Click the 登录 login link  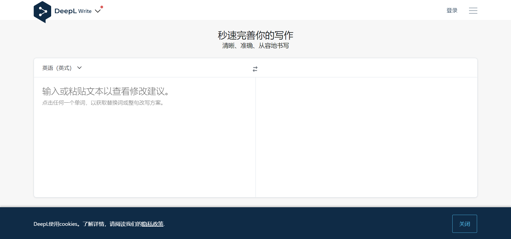[452, 11]
